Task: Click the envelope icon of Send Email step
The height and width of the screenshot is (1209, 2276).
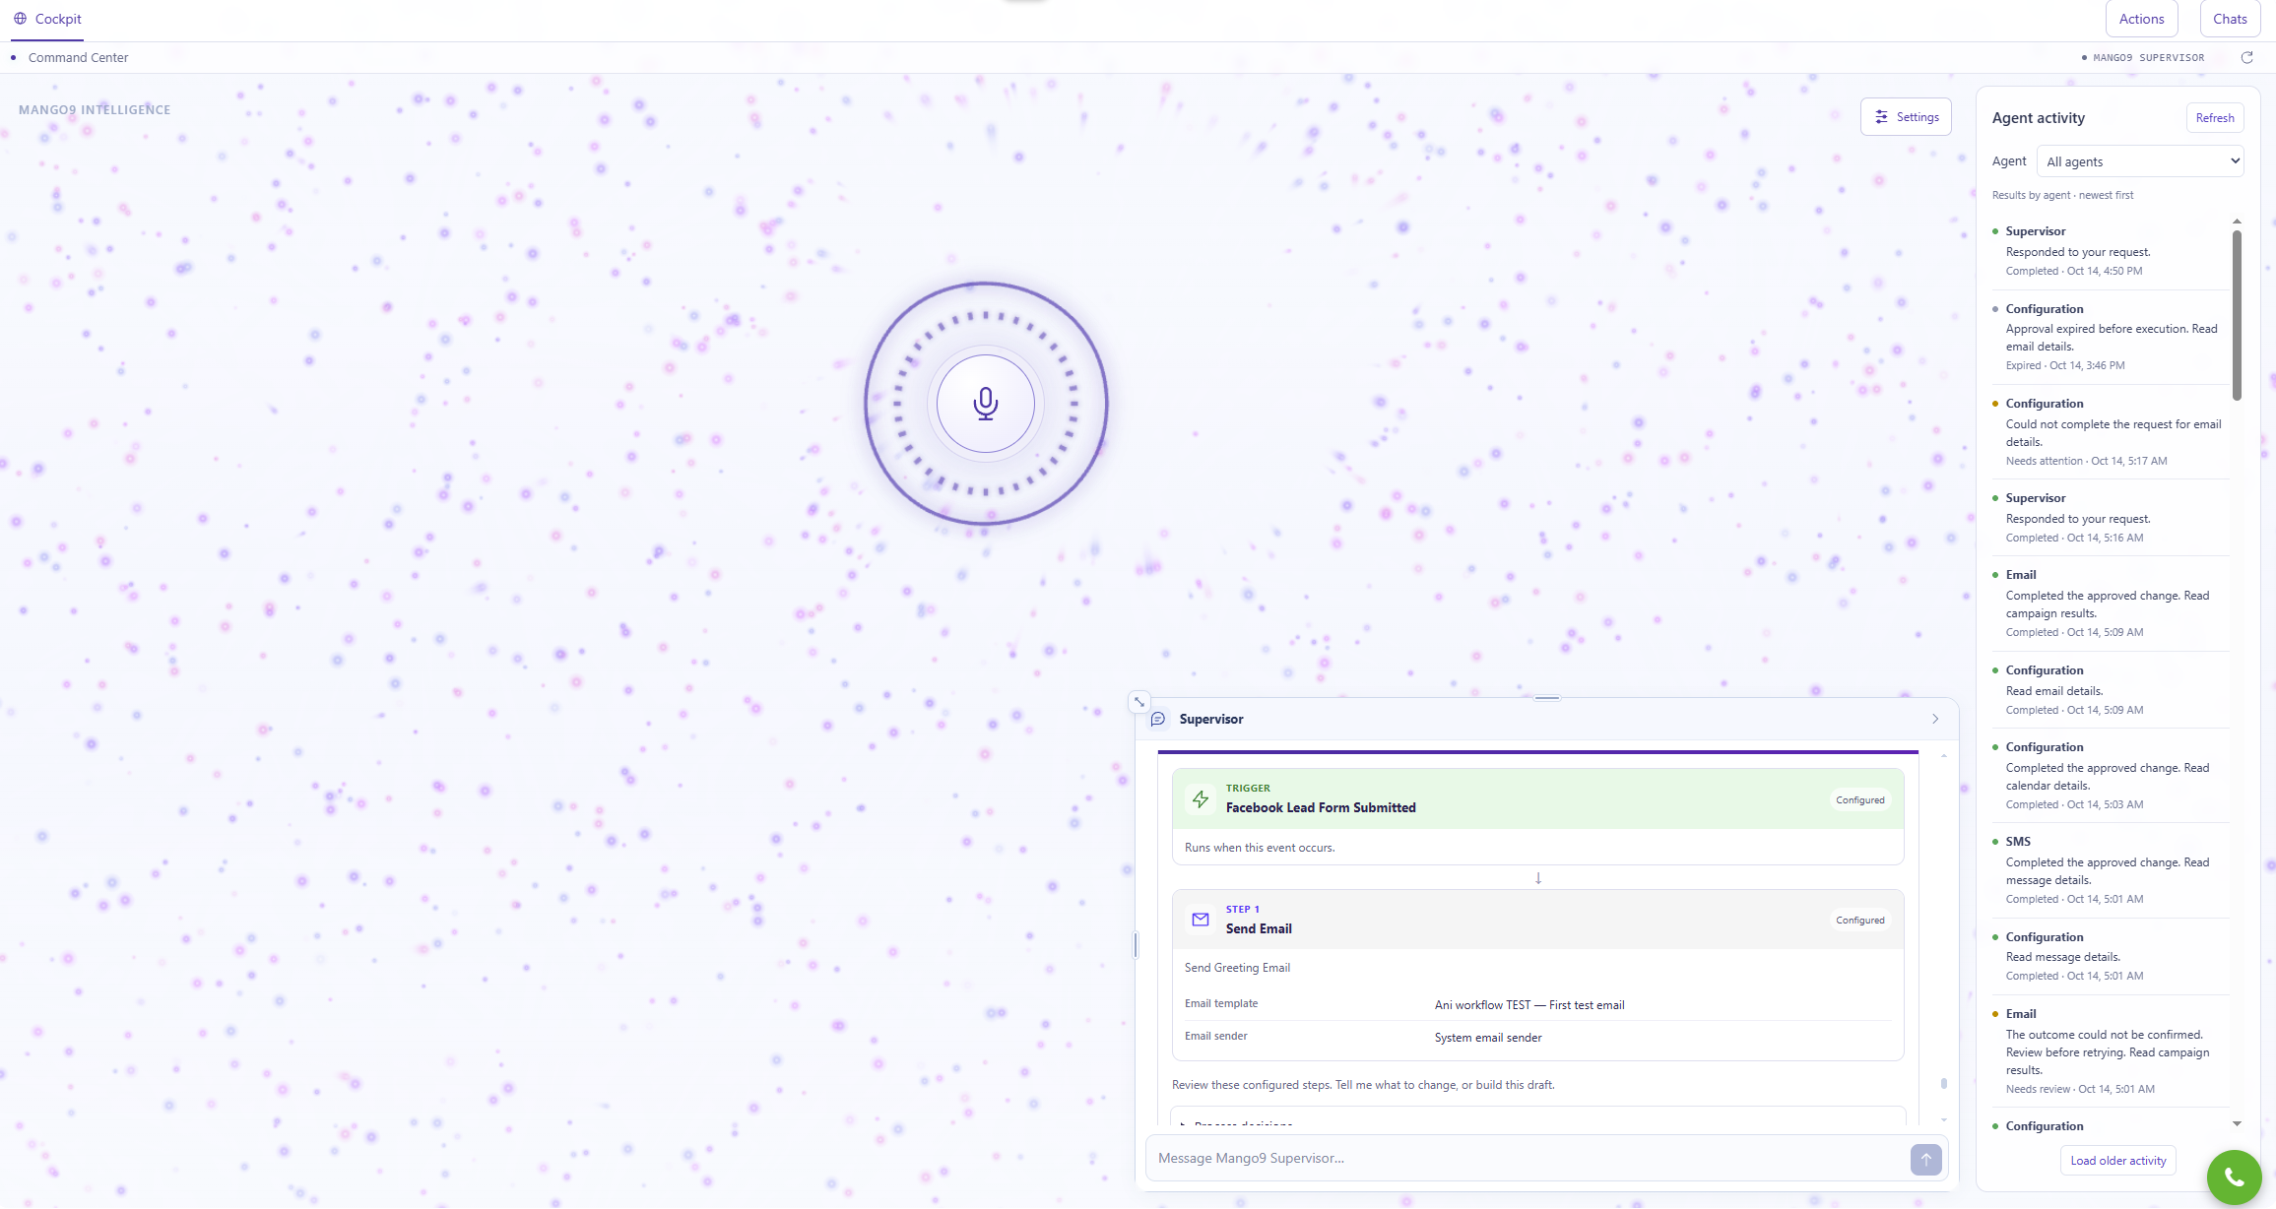Action: tap(1201, 920)
